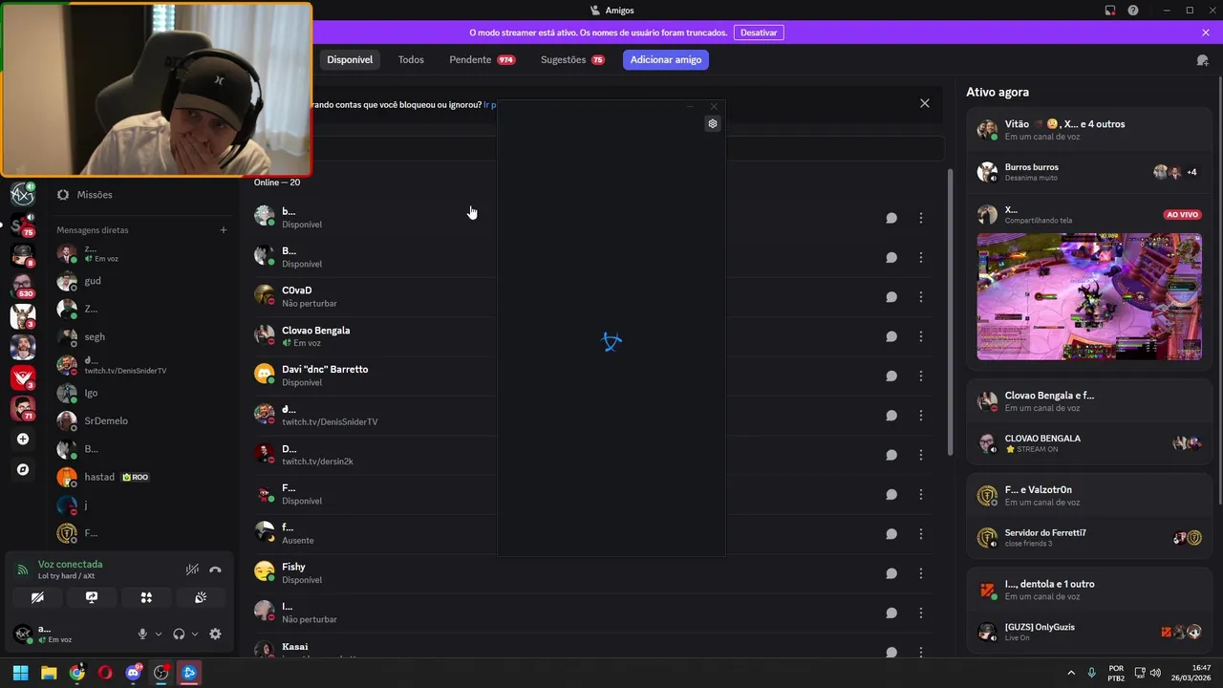Open new group DM icon top right
Viewport: 1223px width, 688px height.
click(x=1202, y=59)
